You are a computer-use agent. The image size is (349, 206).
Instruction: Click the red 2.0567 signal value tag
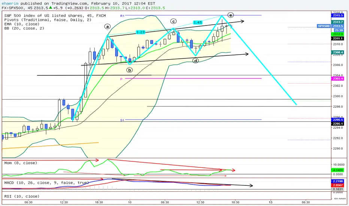point(338,185)
